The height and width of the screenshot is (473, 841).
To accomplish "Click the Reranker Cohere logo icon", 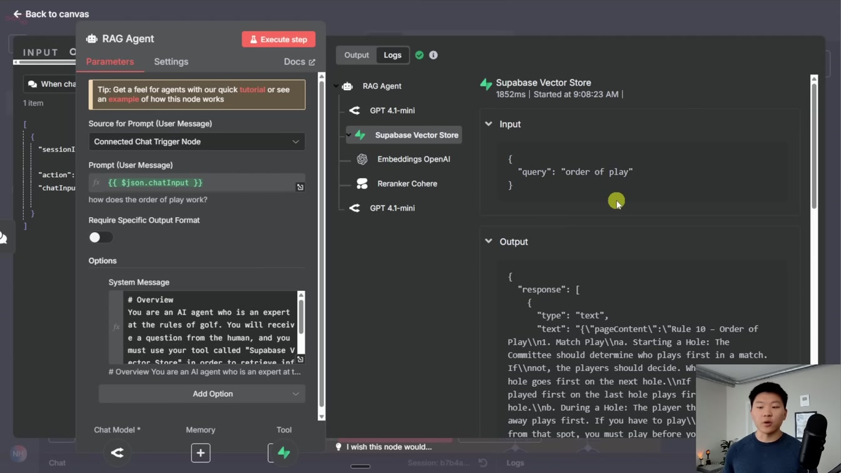I will tap(362, 184).
